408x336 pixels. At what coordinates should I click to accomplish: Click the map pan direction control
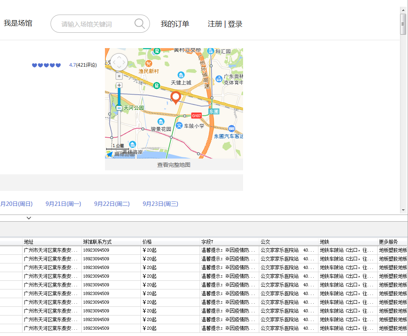tap(119, 62)
